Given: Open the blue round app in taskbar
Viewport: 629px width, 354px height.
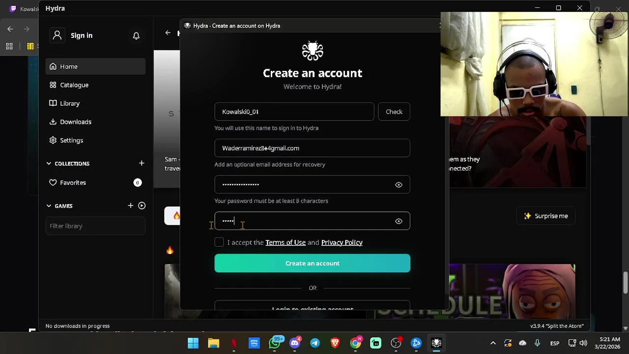Looking at the screenshot, I should (416, 343).
